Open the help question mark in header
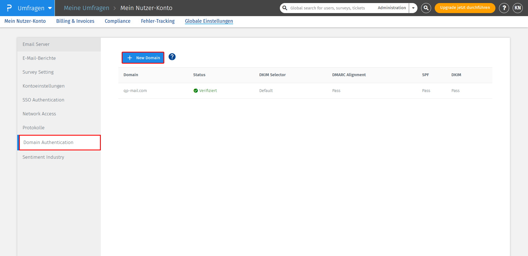The height and width of the screenshot is (256, 528). click(x=504, y=8)
